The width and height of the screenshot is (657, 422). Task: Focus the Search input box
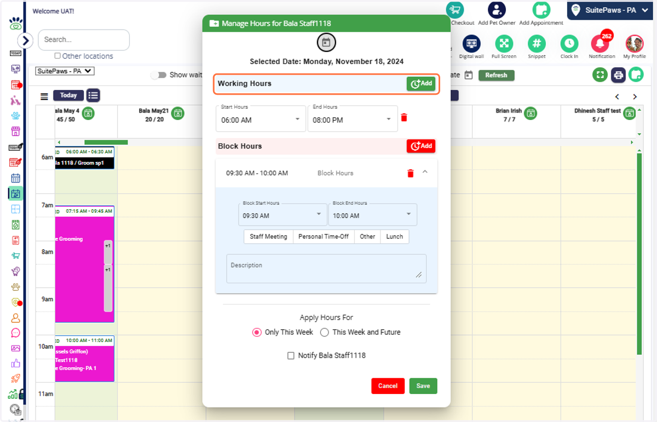point(84,40)
